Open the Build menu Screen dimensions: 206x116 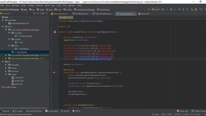(47, 5)
